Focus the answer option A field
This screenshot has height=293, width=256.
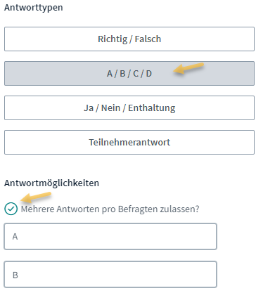click(x=110, y=236)
